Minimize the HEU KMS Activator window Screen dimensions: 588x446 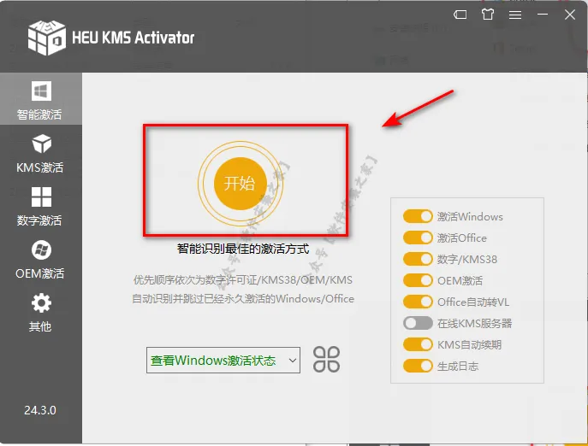[x=543, y=15]
